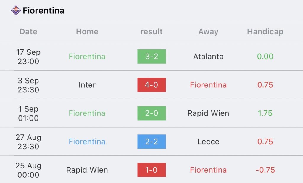Viewport: 303px width, 183px height.
Task: Click the Handicap column header
Action: [265, 32]
